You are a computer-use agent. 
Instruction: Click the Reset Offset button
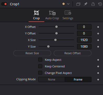pyautogui.click(x=73, y=53)
